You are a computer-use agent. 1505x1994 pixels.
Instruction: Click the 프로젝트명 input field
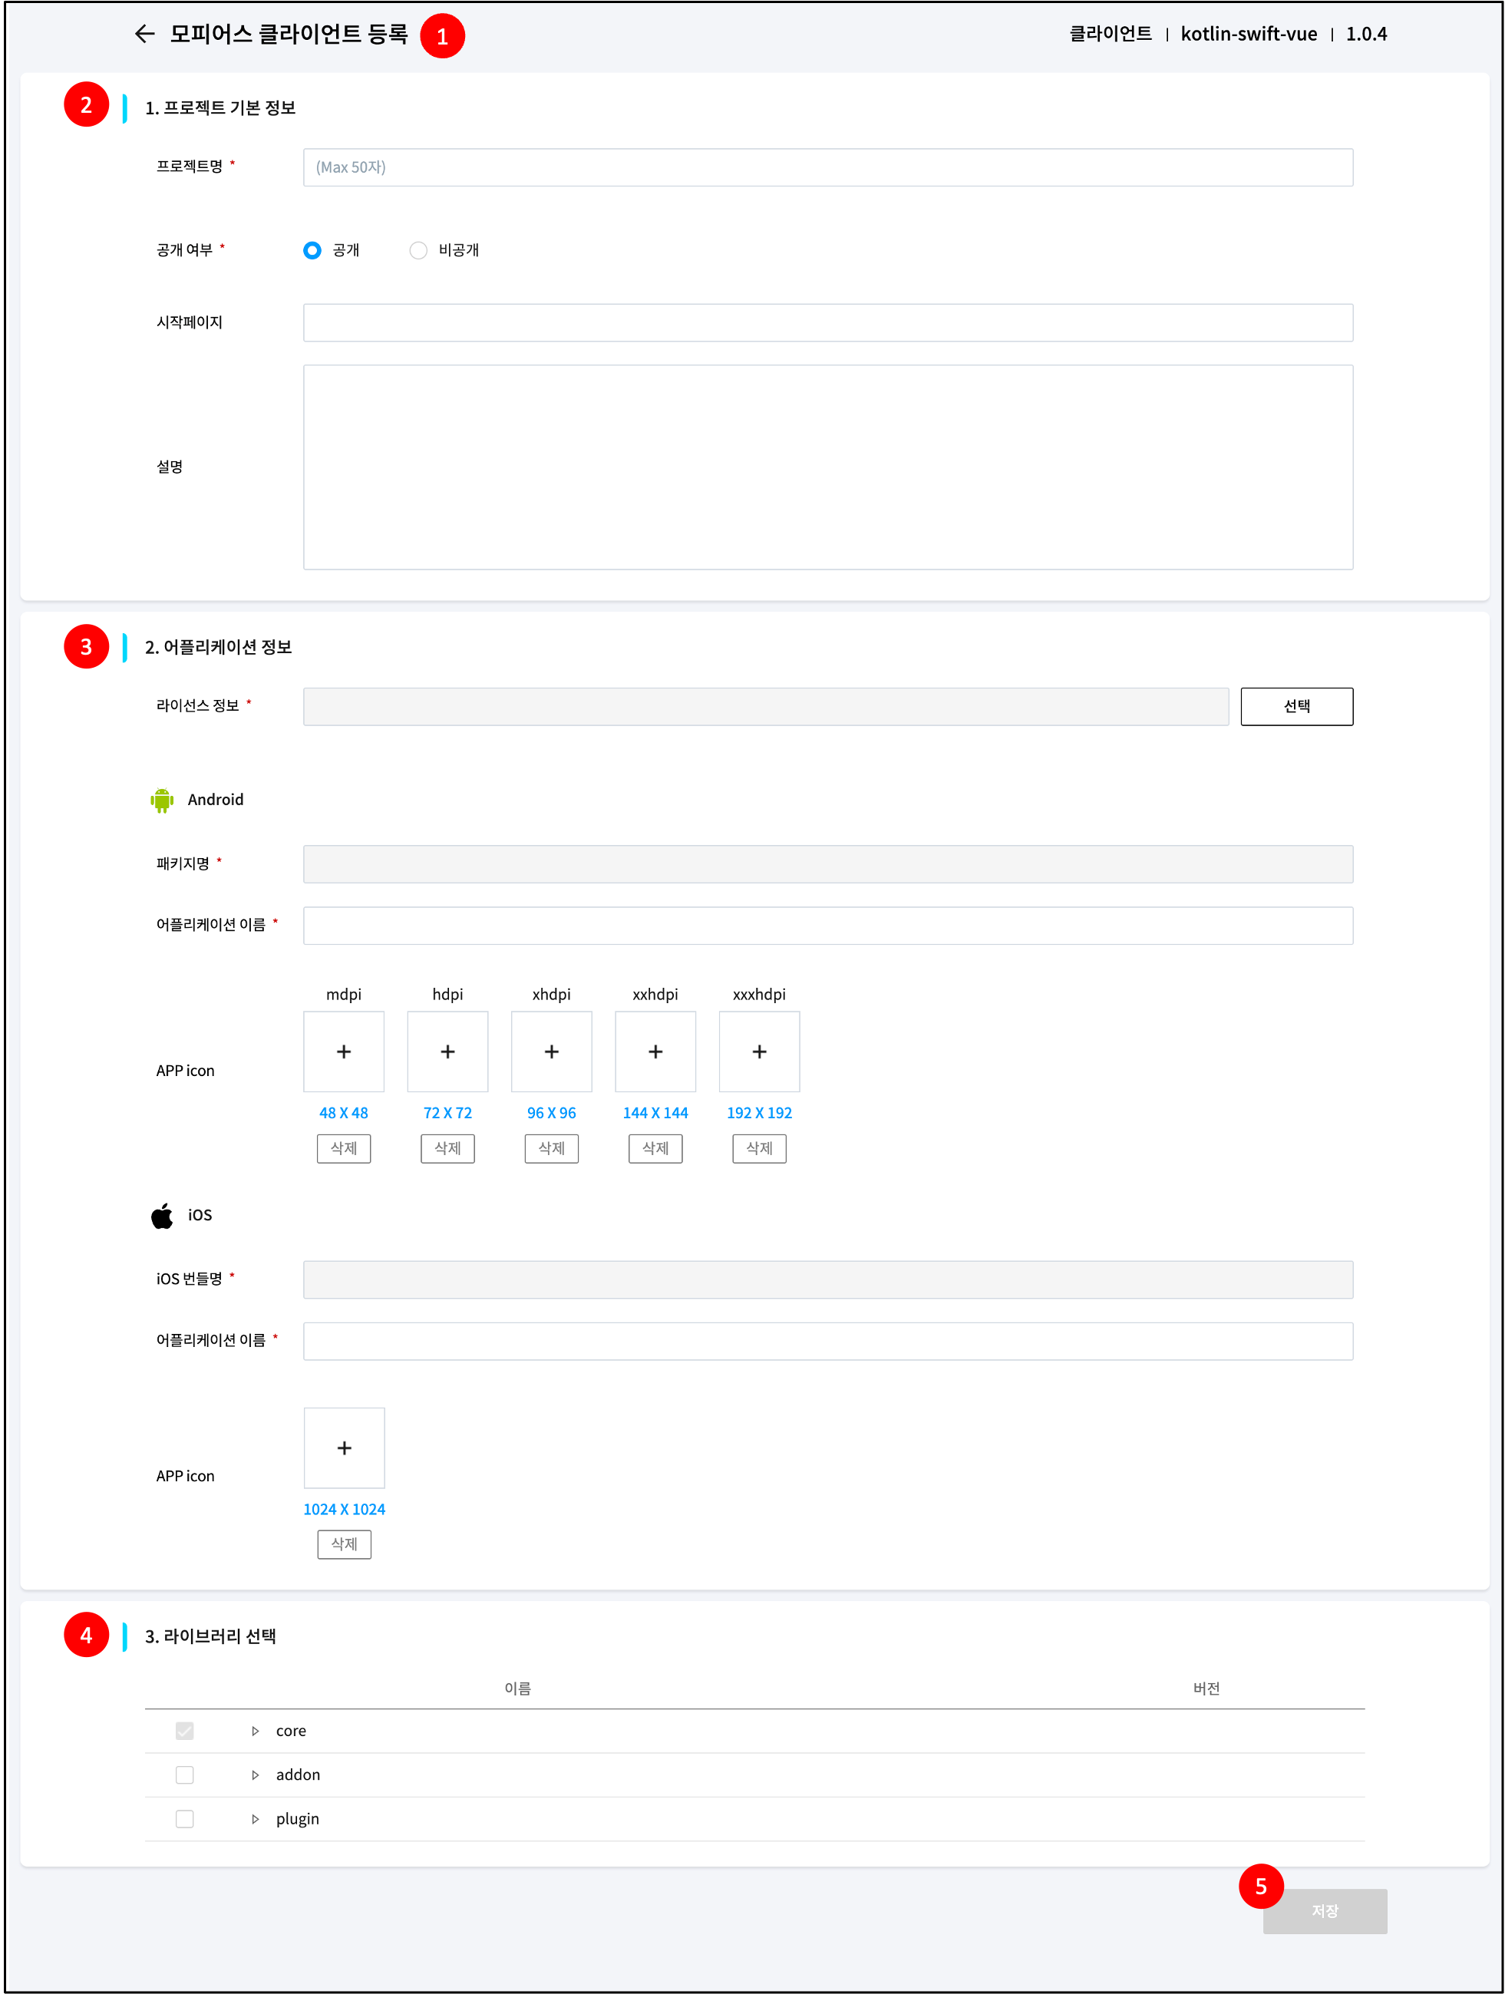pos(827,167)
